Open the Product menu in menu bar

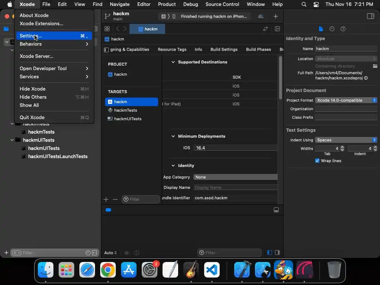click(x=167, y=4)
